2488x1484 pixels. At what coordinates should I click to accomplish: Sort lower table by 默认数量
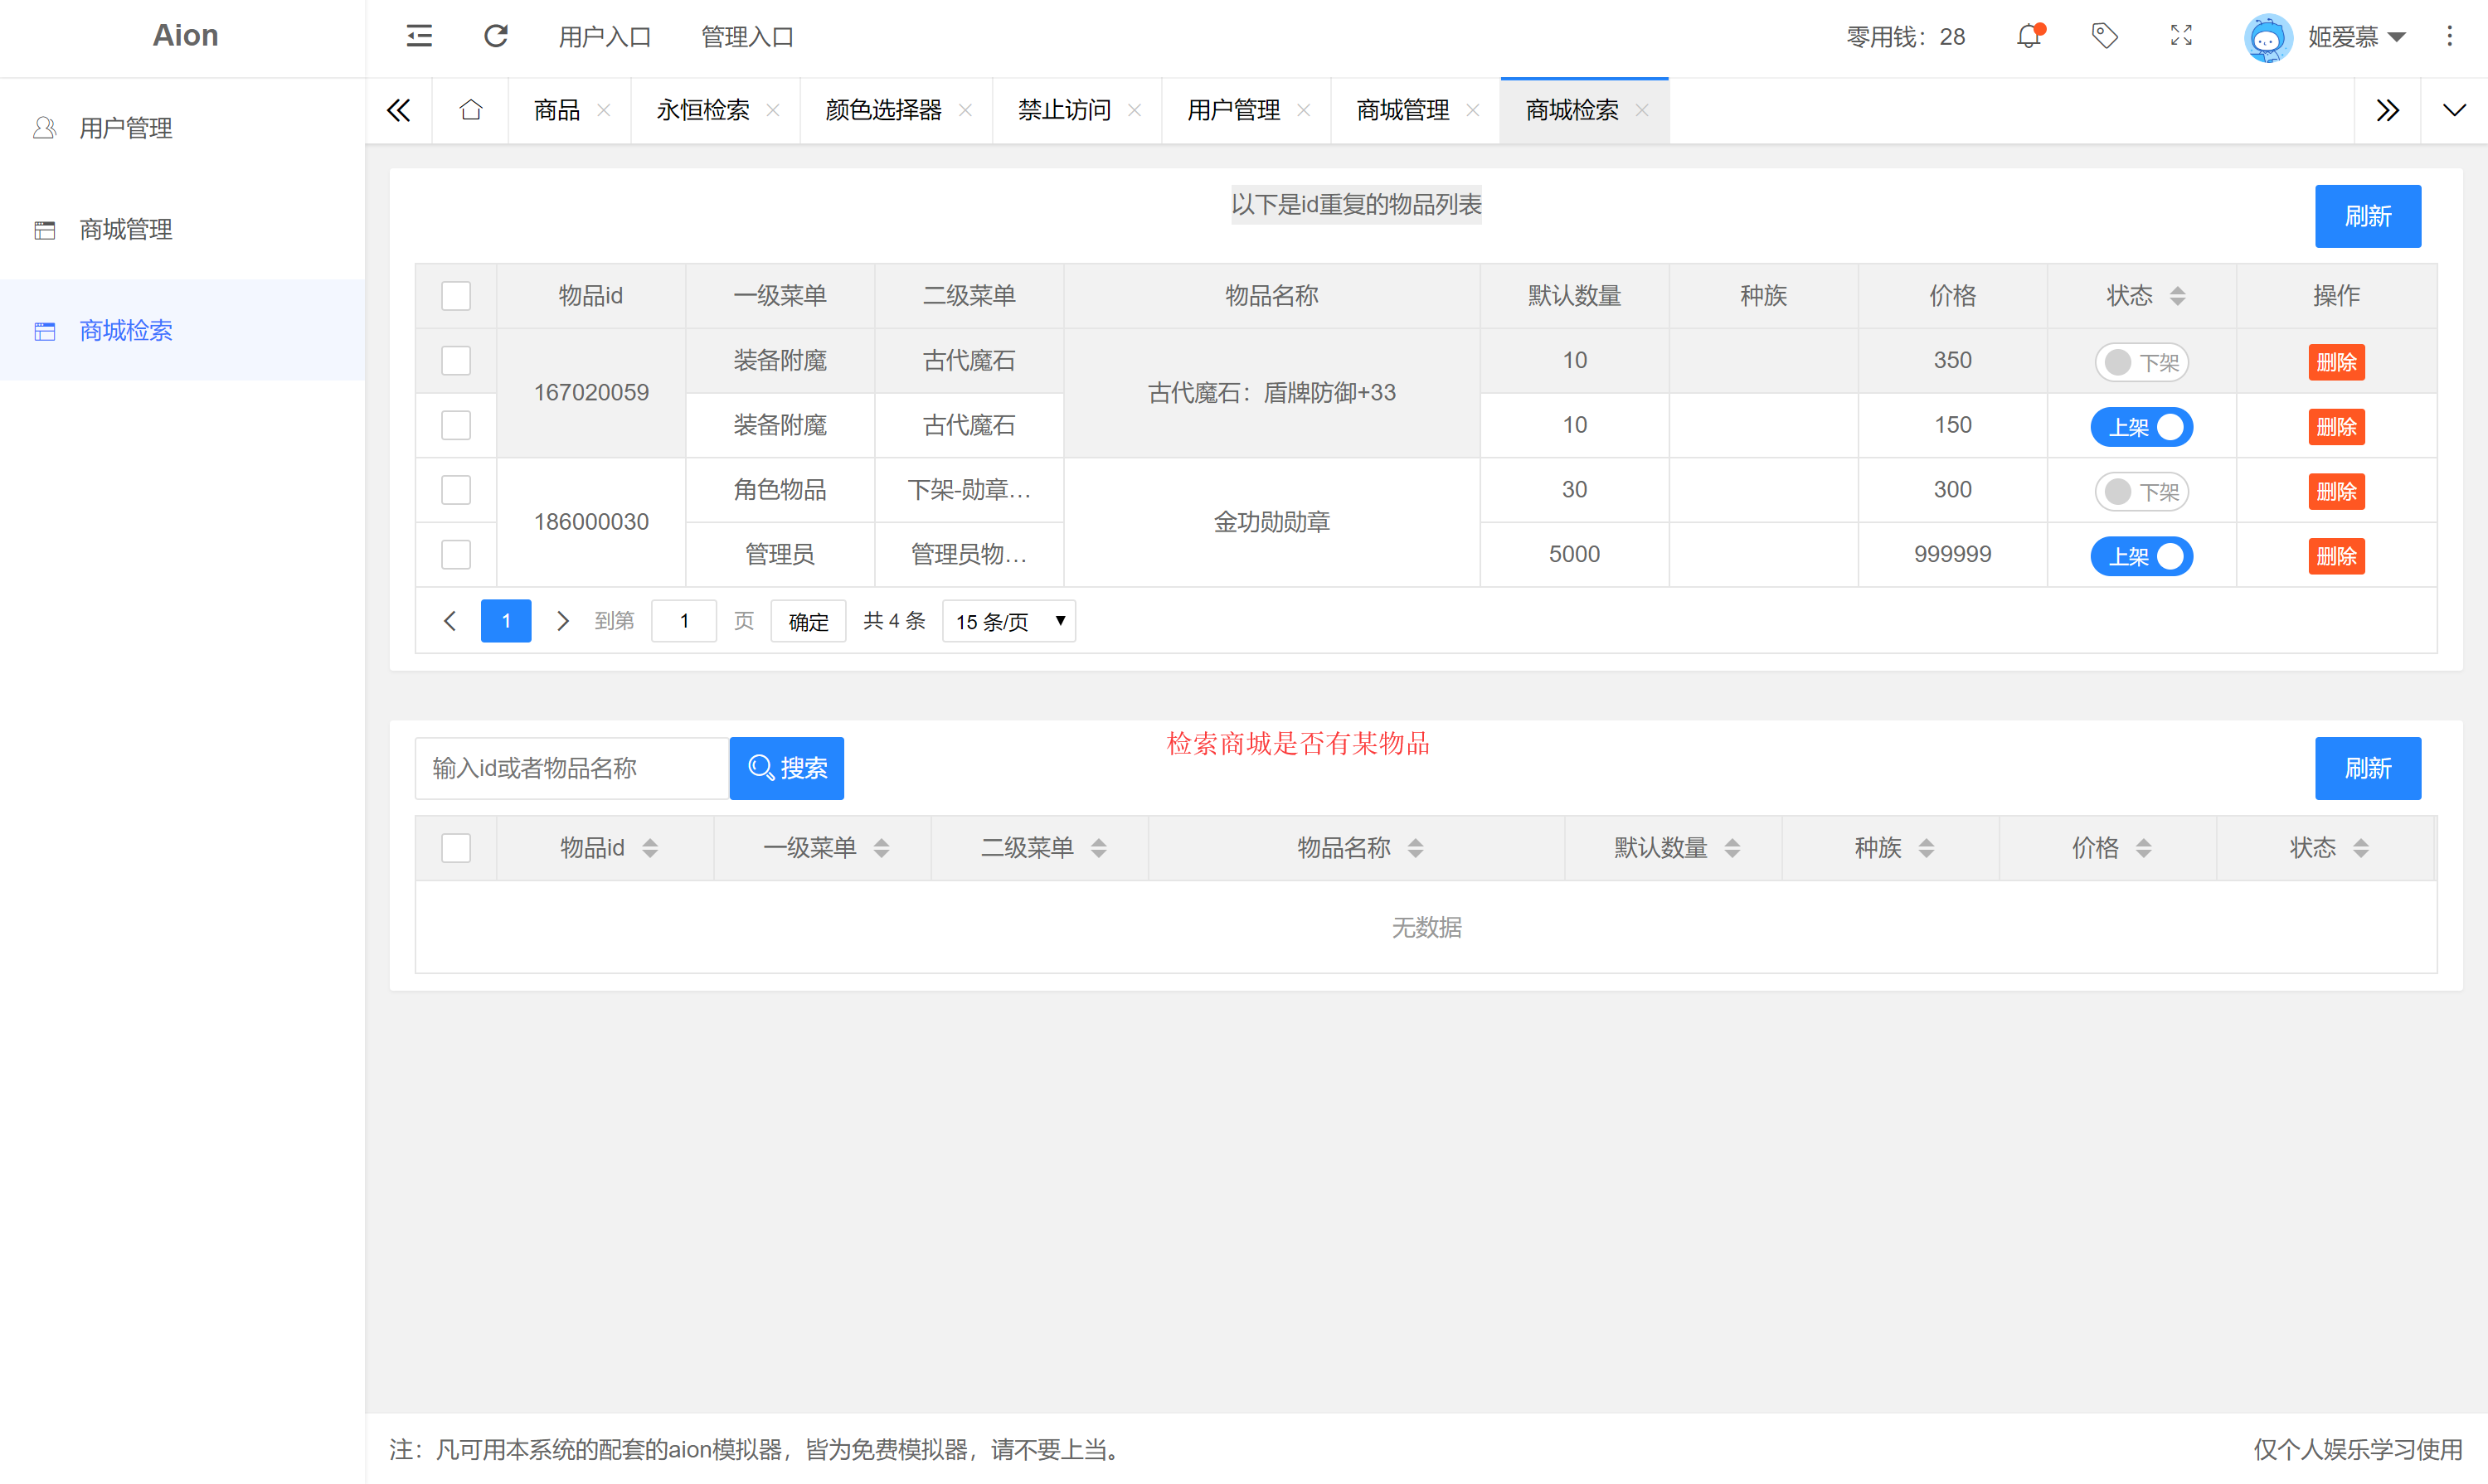point(1732,848)
